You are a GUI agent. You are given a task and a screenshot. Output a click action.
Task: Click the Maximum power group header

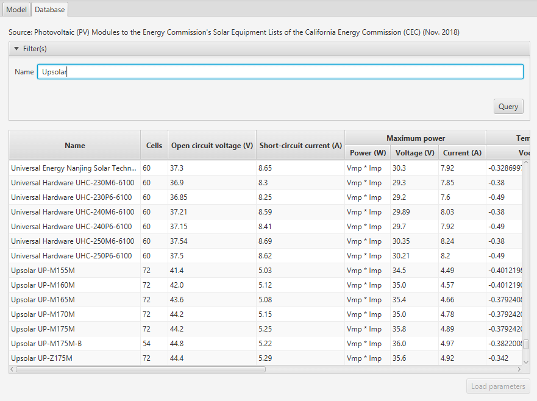[416, 138]
